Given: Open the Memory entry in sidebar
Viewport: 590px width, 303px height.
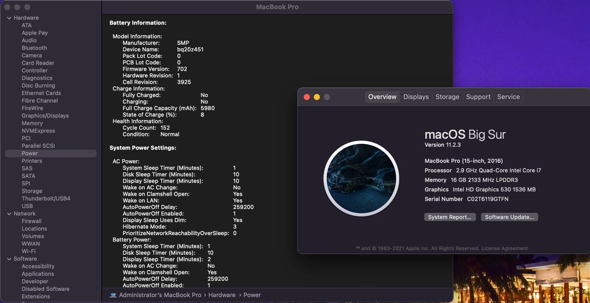Looking at the screenshot, I should [x=32, y=123].
